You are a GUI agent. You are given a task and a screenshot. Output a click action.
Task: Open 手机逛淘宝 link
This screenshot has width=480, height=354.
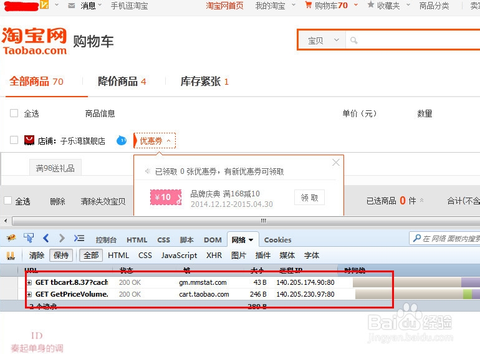(129, 6)
